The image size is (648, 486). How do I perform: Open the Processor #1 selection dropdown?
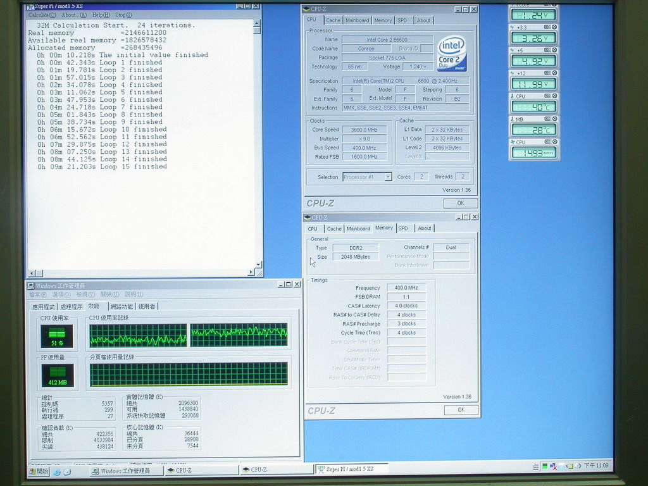pyautogui.click(x=388, y=177)
